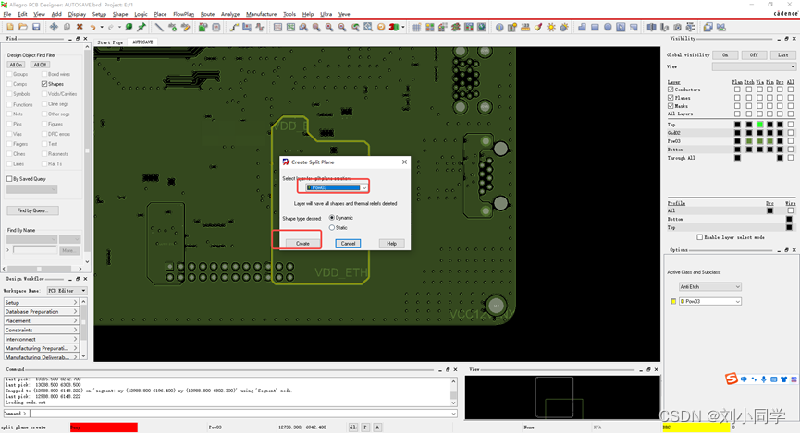Click the New file toolbar icon
The height and width of the screenshot is (433, 800).
pos(9,27)
